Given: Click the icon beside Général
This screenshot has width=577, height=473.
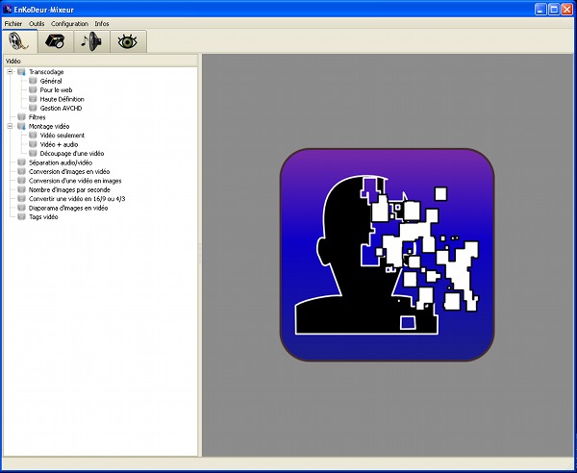Looking at the screenshot, I should click(x=33, y=81).
